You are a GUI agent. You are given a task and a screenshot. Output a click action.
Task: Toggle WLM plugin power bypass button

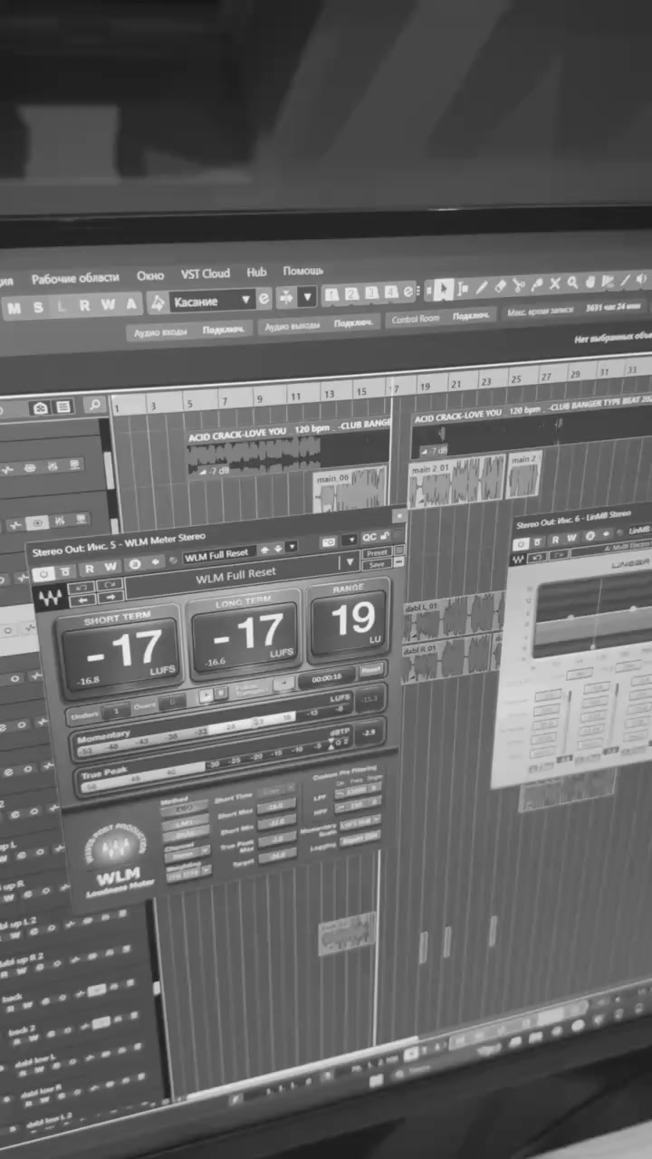(x=44, y=575)
